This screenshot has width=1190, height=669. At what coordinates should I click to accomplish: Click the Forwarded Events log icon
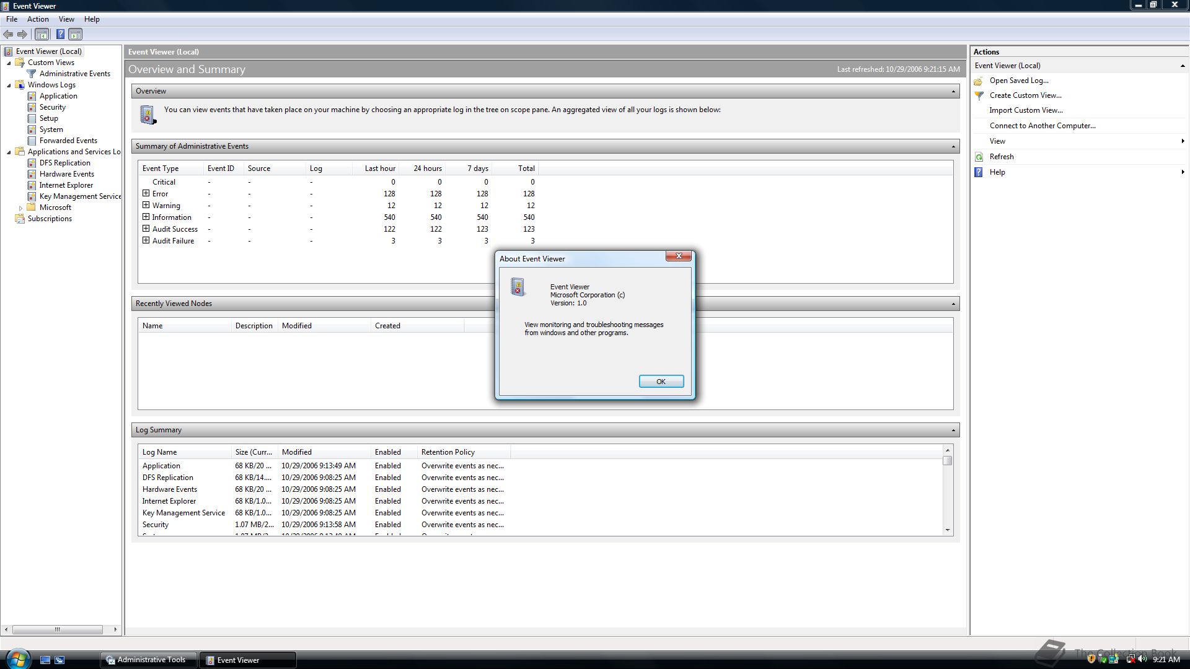point(32,141)
